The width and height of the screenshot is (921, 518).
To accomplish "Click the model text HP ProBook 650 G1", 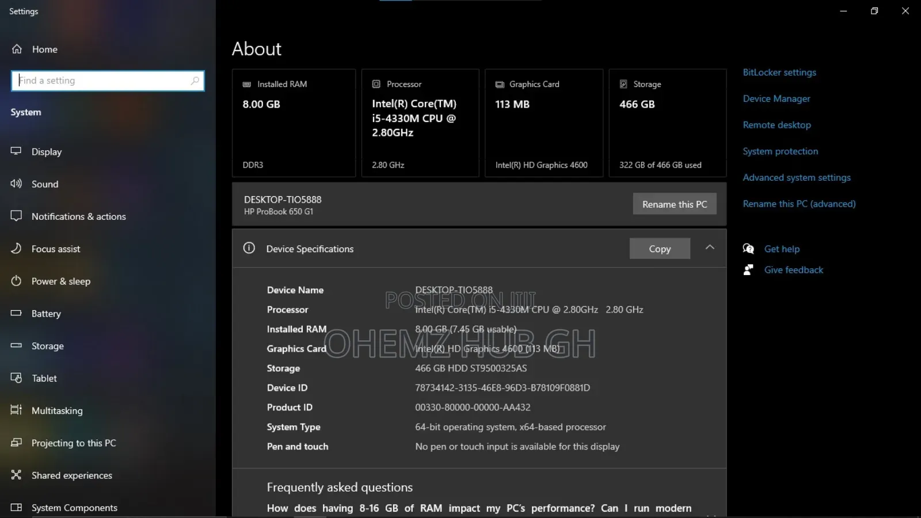I will point(279,212).
